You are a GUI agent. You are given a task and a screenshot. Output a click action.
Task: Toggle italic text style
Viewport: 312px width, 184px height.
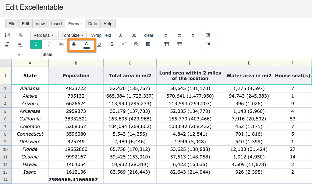(49, 44)
